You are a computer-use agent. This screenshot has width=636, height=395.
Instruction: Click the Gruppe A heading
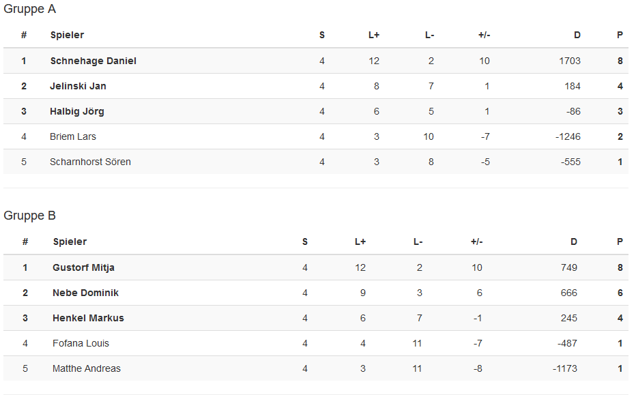30,9
